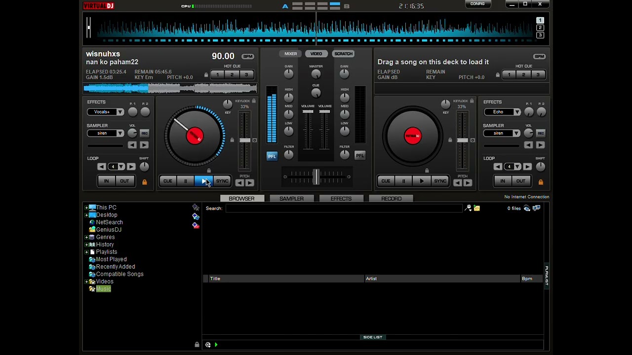Click the left deck play button

(x=204, y=181)
